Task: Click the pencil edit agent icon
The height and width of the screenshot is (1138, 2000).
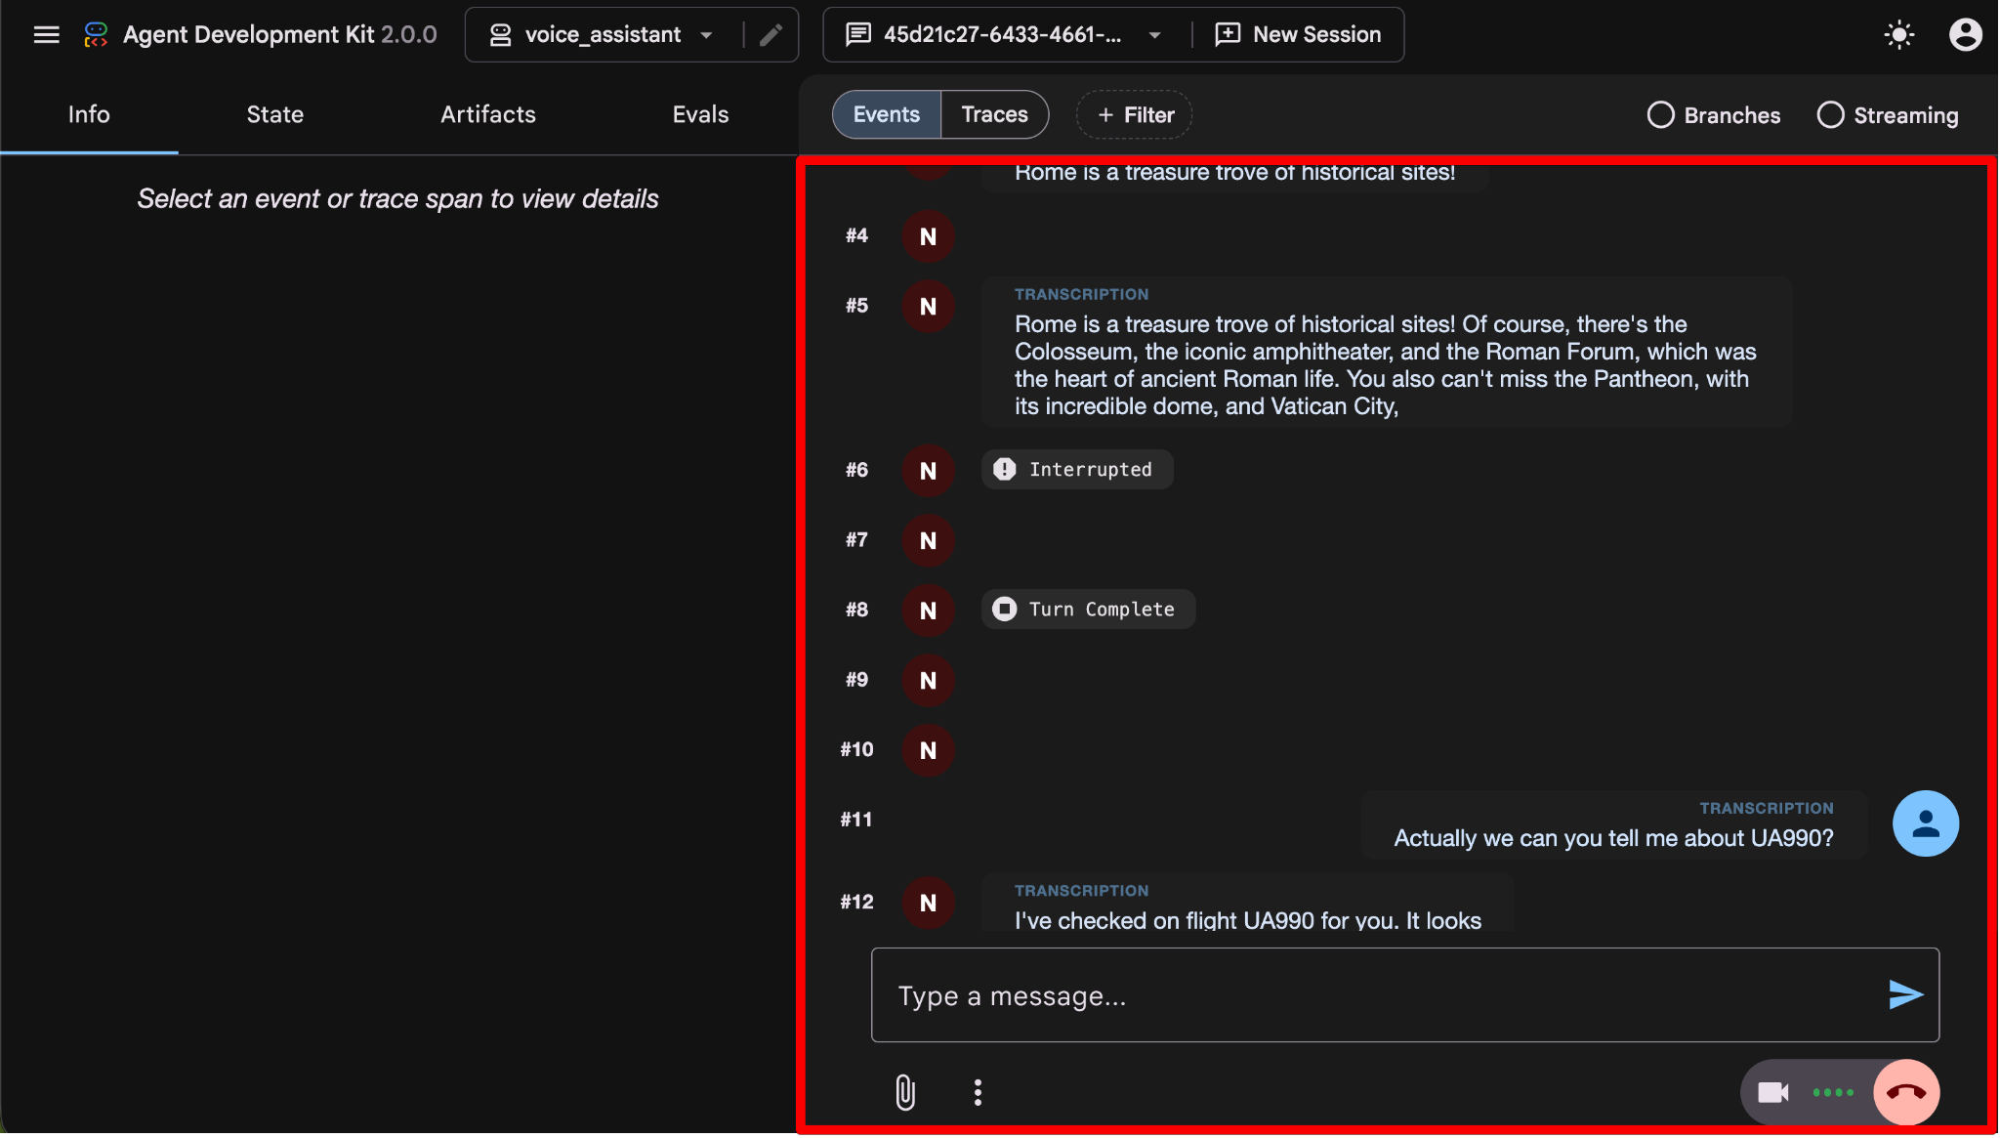Action: pos(771,35)
